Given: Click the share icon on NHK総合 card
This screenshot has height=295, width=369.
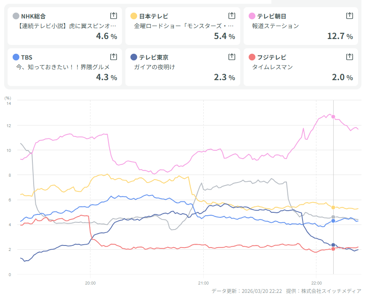Looking at the screenshot, I should (113, 16).
